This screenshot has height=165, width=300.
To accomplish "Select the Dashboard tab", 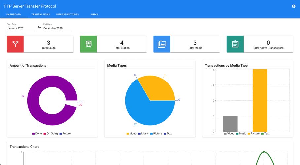I will 14,15.
